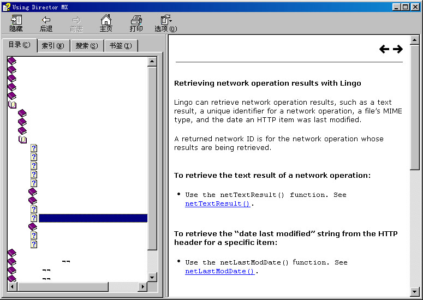Click the 隐藏 (Hide) toolbar button
Screen dimensions: 423x300
[x=16, y=23]
